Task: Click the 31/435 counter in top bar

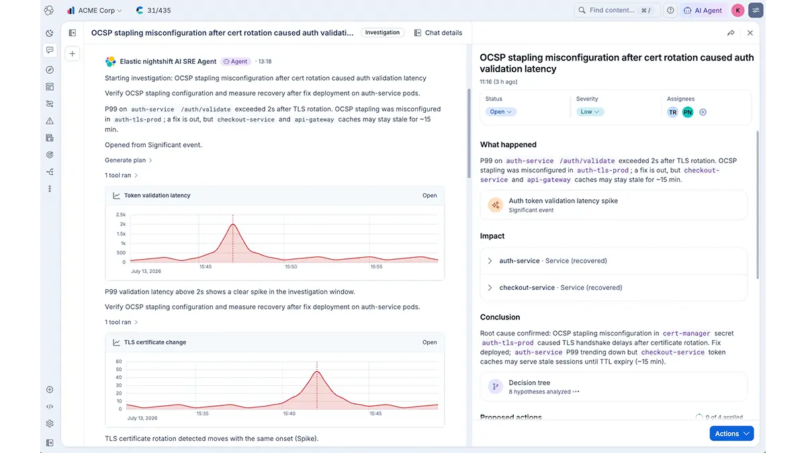Action: coord(154,10)
